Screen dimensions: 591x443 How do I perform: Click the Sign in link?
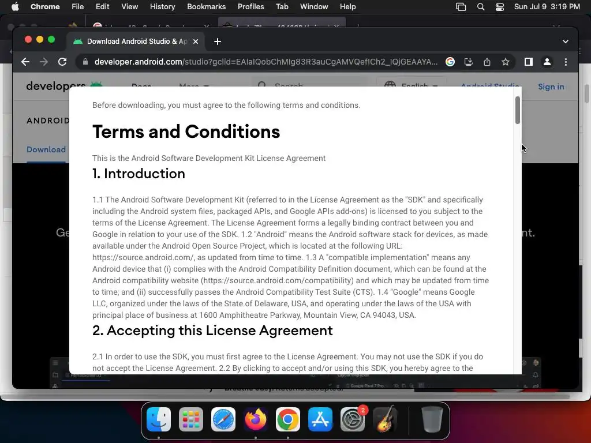click(551, 87)
